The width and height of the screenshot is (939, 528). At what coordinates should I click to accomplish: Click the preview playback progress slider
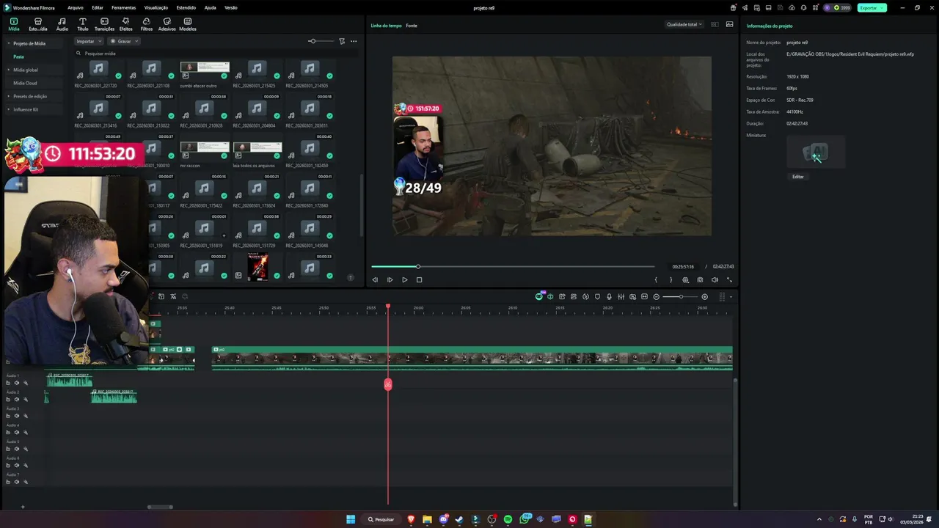pos(512,266)
